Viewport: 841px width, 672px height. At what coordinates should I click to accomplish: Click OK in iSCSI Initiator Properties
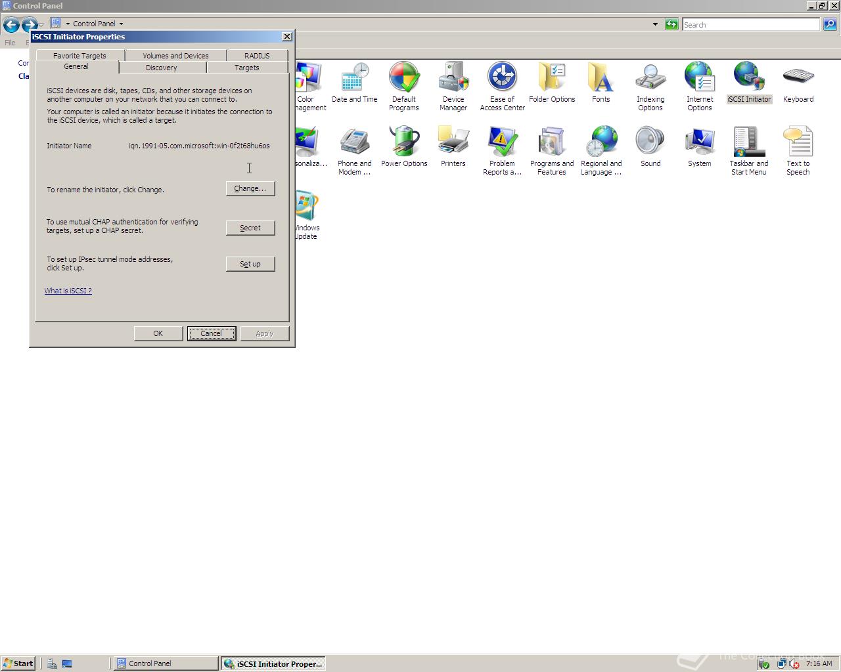coord(158,333)
